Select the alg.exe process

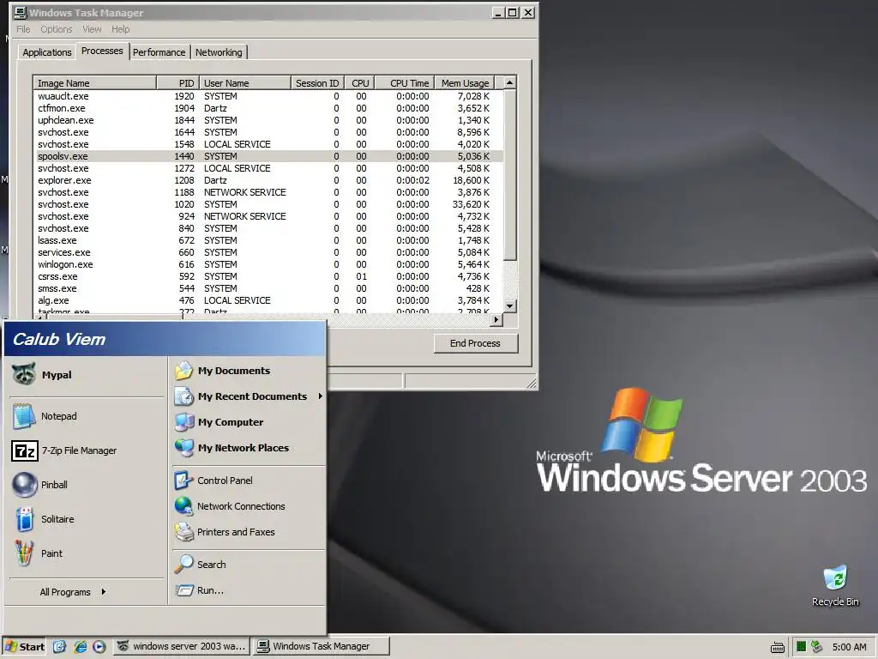coord(268,300)
